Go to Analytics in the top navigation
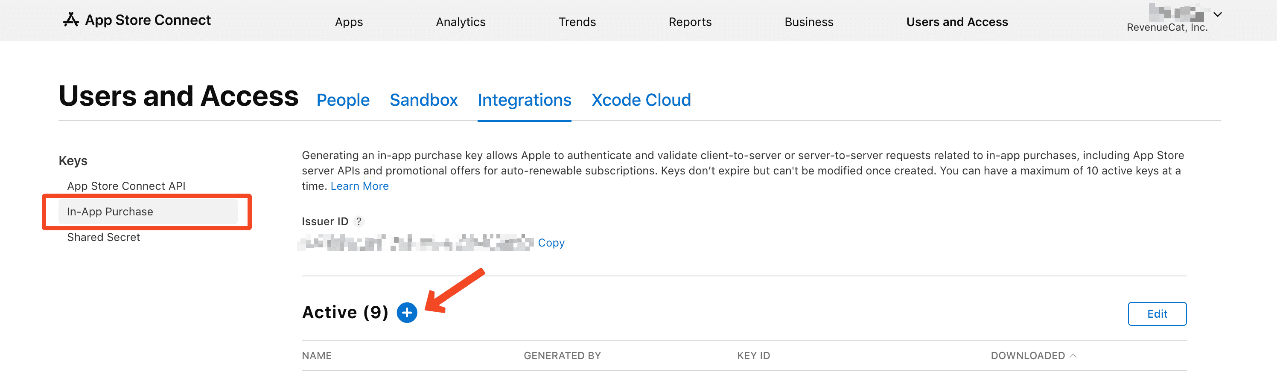Viewport: 1277px width, 383px height. click(461, 22)
